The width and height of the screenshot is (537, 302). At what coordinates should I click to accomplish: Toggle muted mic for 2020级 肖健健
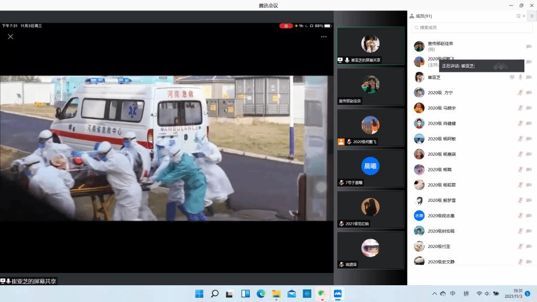pyautogui.click(x=520, y=124)
